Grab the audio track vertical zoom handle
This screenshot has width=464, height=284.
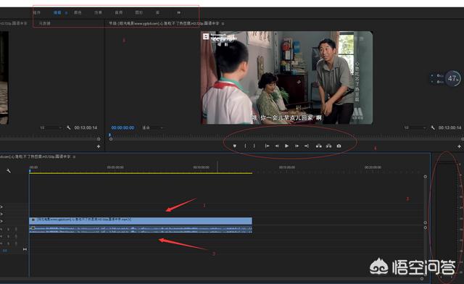[x=426, y=227]
